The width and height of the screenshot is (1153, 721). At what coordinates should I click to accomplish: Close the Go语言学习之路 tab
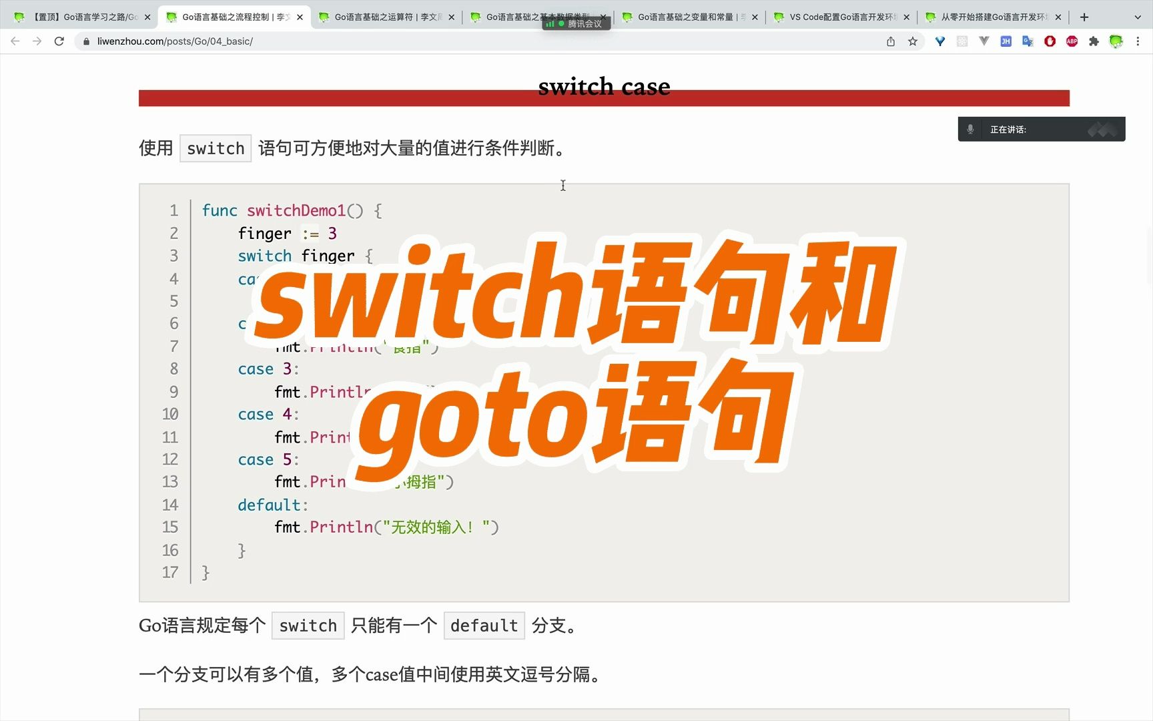147,17
